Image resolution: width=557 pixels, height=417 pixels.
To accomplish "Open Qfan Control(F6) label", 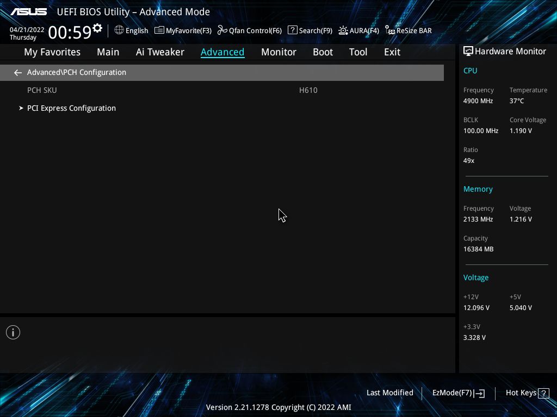I will [x=255, y=31].
